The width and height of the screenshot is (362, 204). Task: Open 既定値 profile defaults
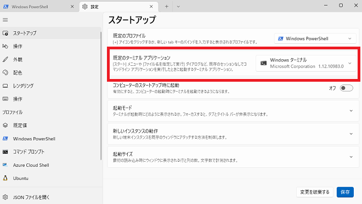click(x=50, y=126)
